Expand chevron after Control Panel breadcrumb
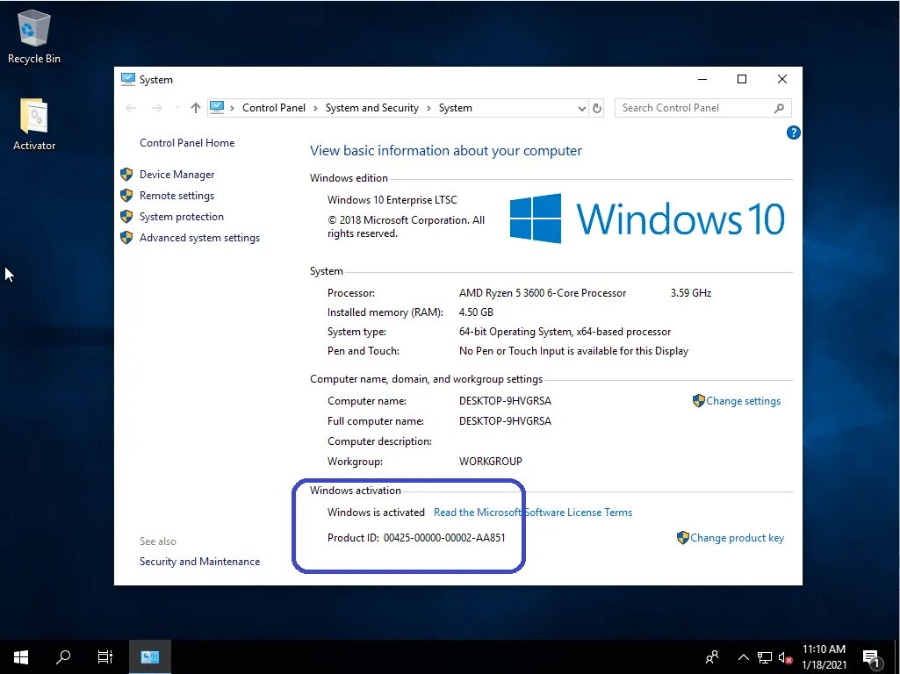Viewport: 900px width, 674px height. click(315, 109)
